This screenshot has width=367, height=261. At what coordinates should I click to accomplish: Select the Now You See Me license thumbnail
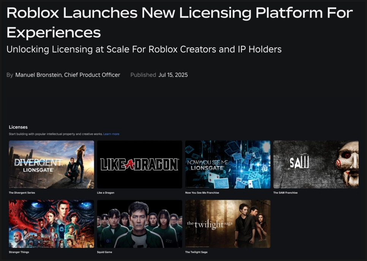click(x=228, y=165)
